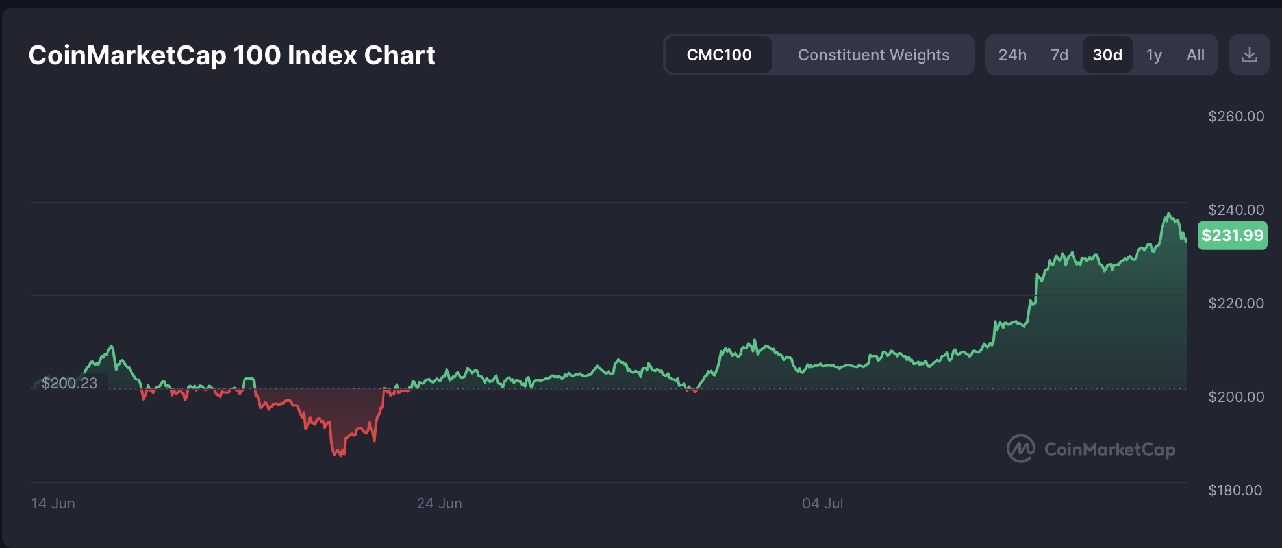Click the $220.00 axis label
1282x548 pixels.
coord(1236,303)
